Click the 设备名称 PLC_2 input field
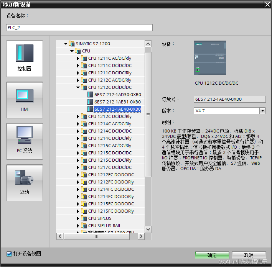 click(x=79, y=28)
